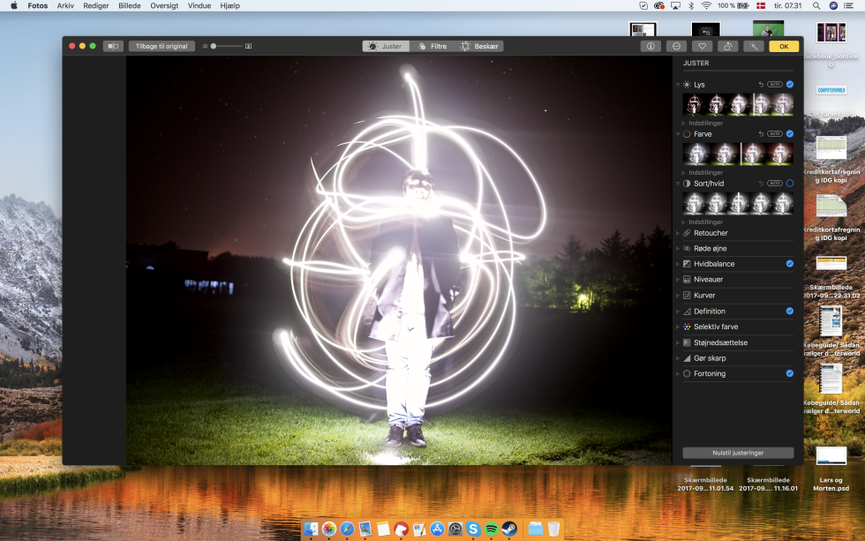
Task: Click the heart favorite icon
Action: [x=703, y=46]
